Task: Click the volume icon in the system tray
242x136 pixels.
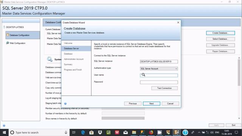Action: pyautogui.click(x=212, y=133)
